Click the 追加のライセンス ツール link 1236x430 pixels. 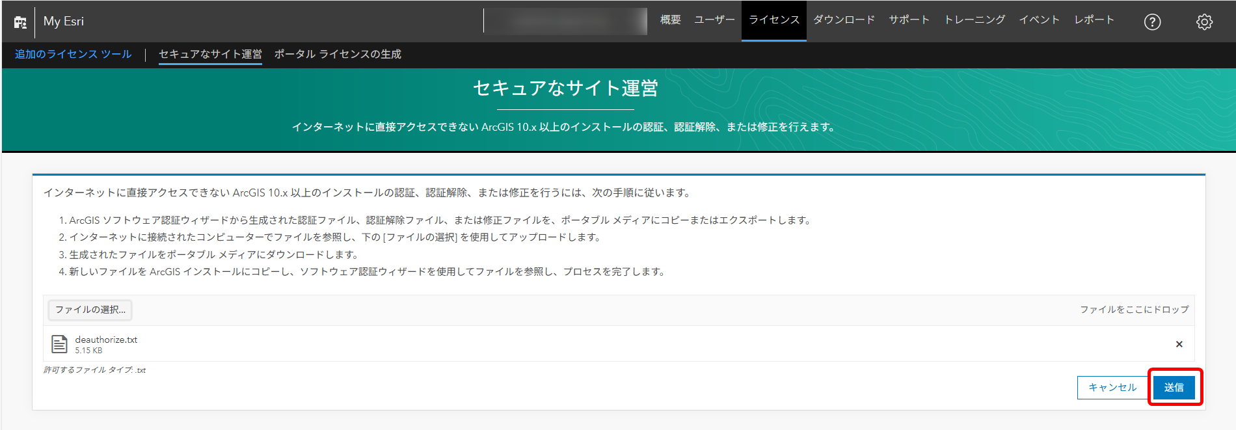[x=74, y=55]
